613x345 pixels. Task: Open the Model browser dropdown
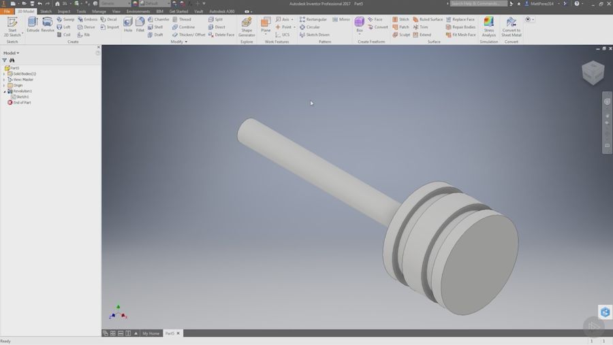(12, 52)
